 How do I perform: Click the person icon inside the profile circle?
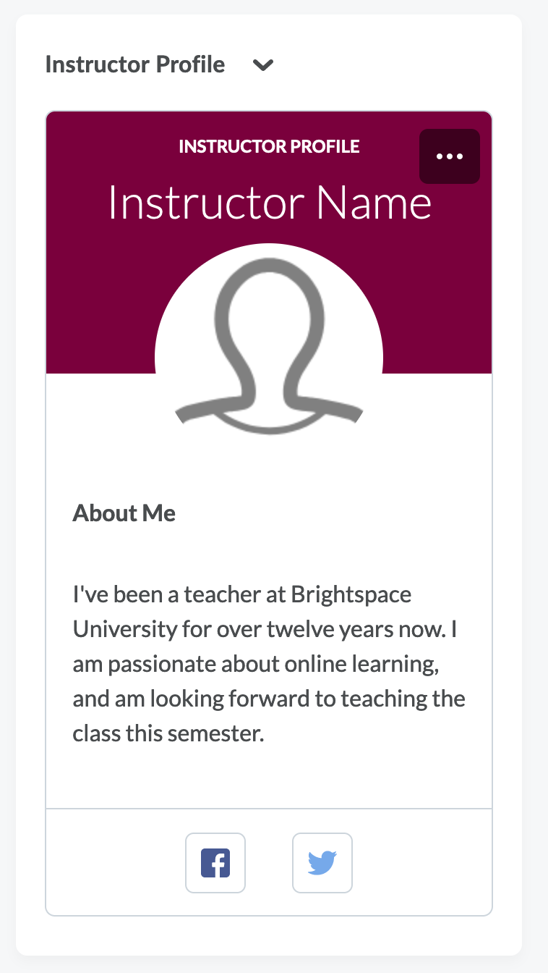268,340
